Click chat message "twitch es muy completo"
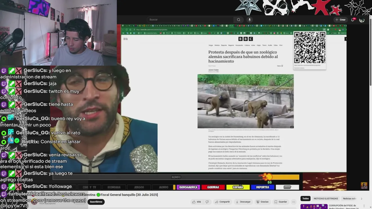The height and width of the screenshot is (209, 372). (x=40, y=94)
